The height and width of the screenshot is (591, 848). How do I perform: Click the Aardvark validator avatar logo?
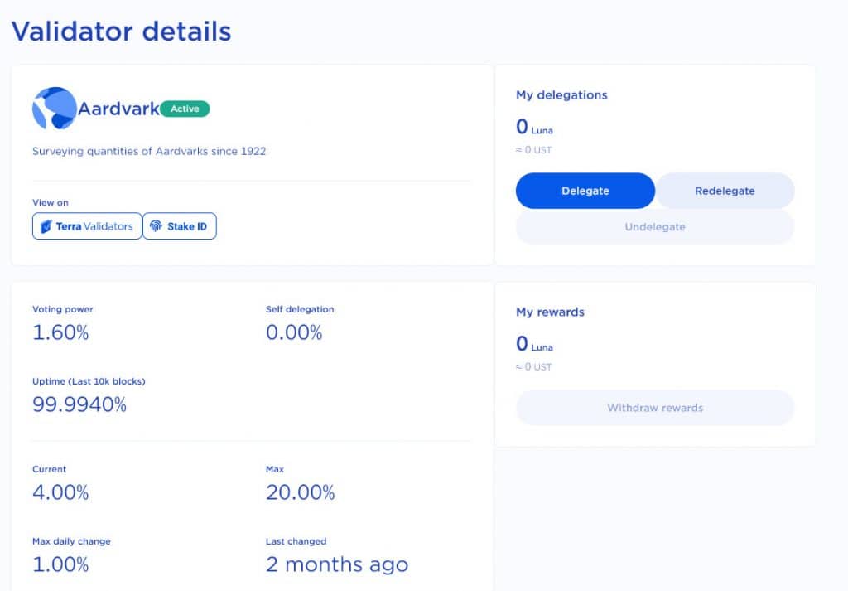point(54,109)
